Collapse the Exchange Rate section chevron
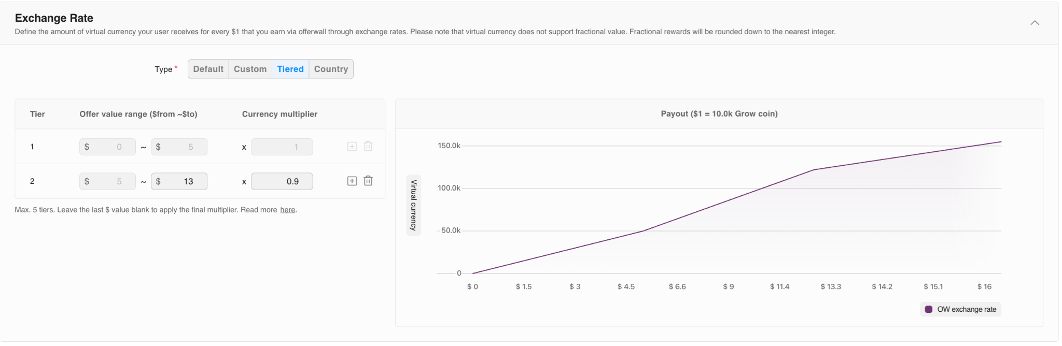1062x346 pixels. pyautogui.click(x=1035, y=23)
